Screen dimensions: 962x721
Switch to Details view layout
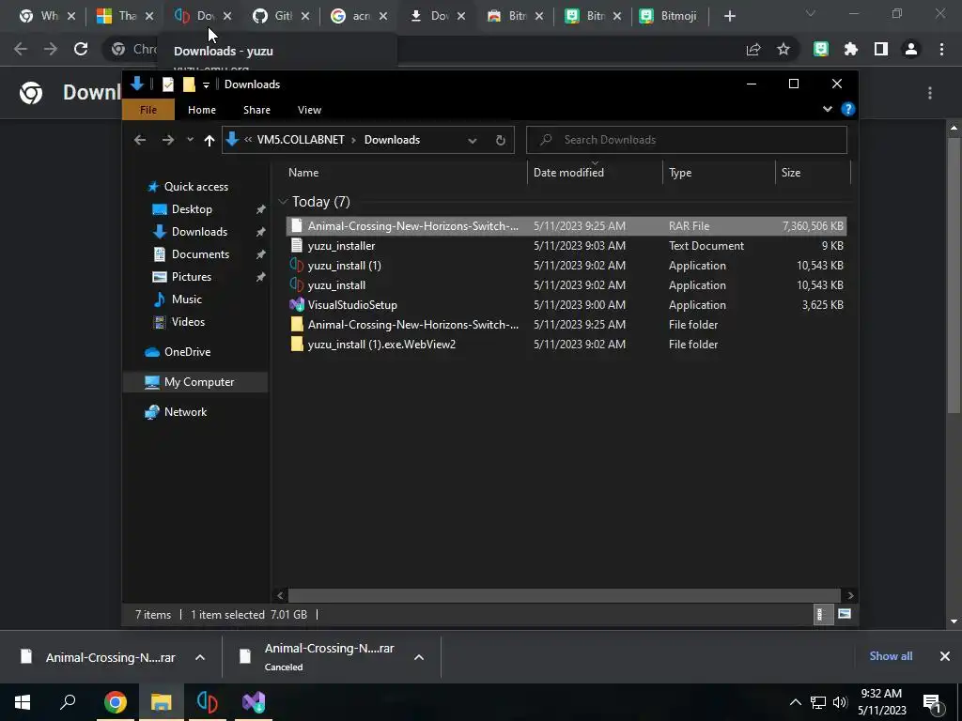822,614
